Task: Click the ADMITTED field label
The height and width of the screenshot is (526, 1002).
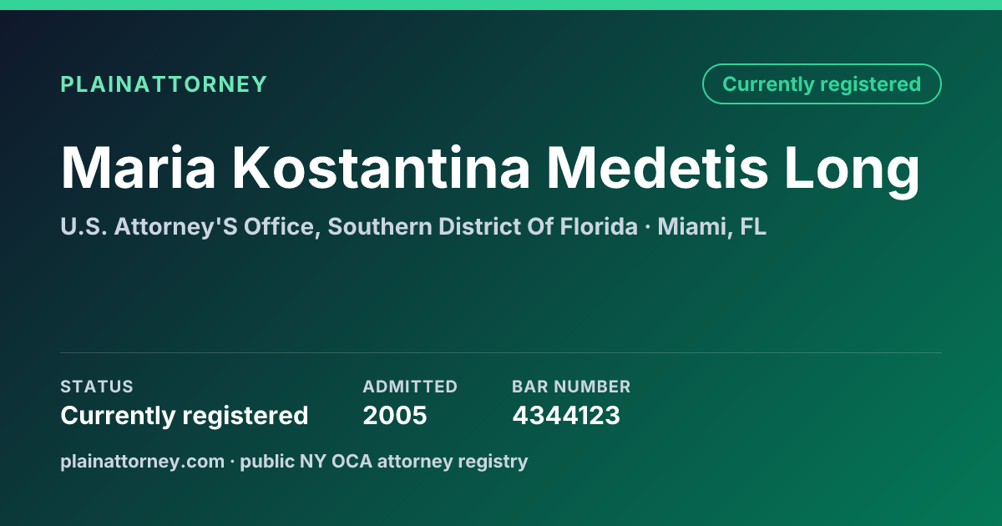Action: click(410, 387)
